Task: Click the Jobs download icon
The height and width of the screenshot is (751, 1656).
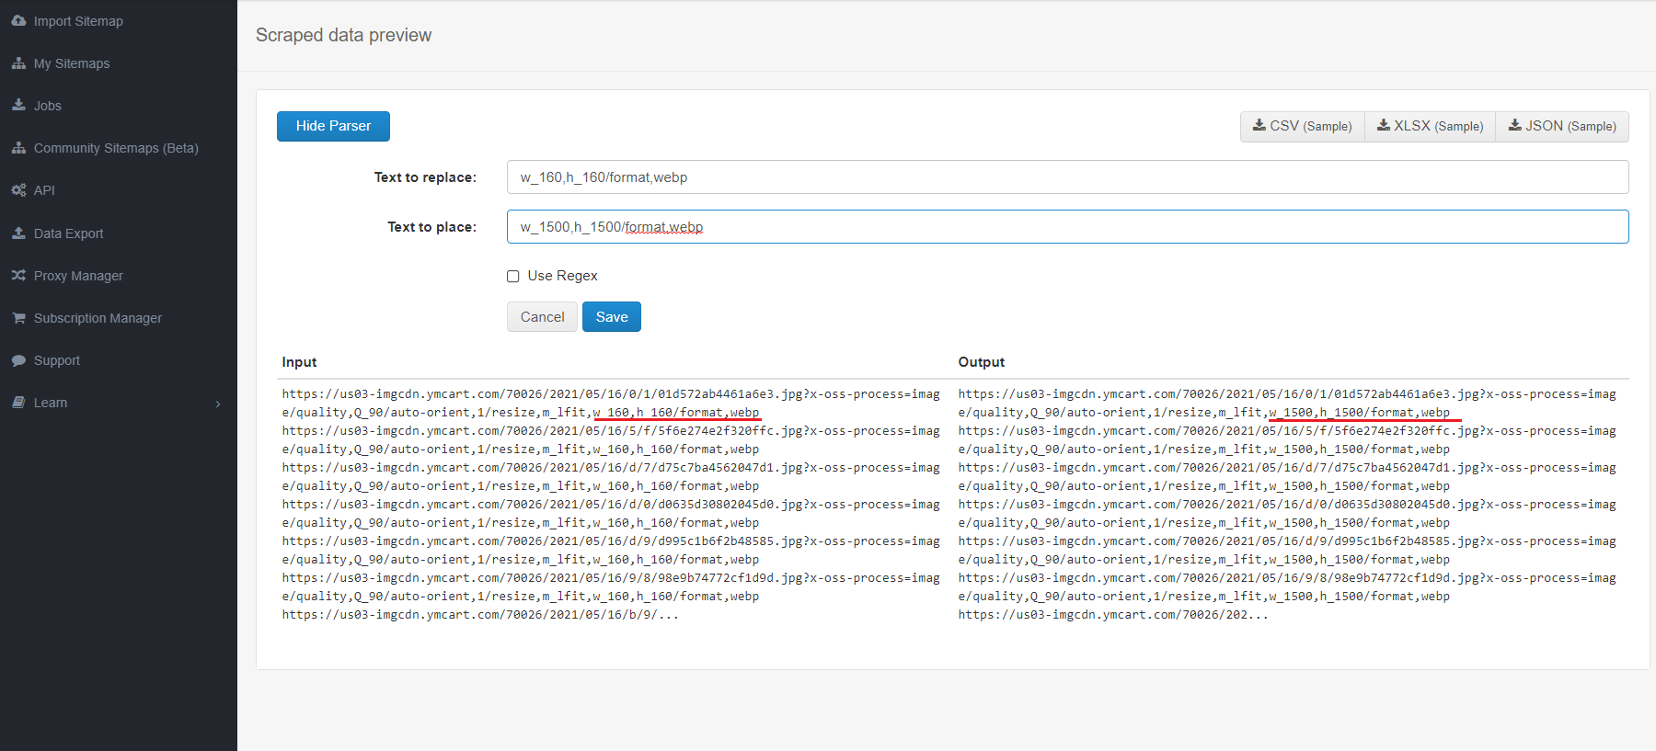Action: pos(18,106)
